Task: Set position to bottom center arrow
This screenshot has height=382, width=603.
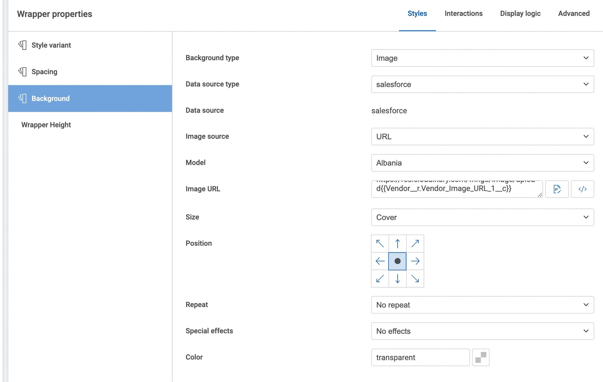Action: [x=398, y=279]
